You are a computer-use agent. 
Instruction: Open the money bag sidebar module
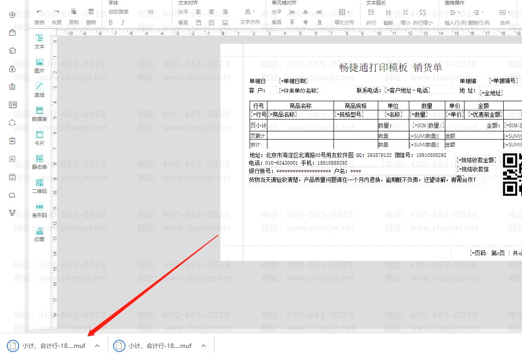12,69
